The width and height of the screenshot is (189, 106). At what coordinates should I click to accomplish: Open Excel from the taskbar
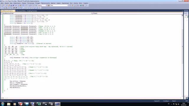39,104
